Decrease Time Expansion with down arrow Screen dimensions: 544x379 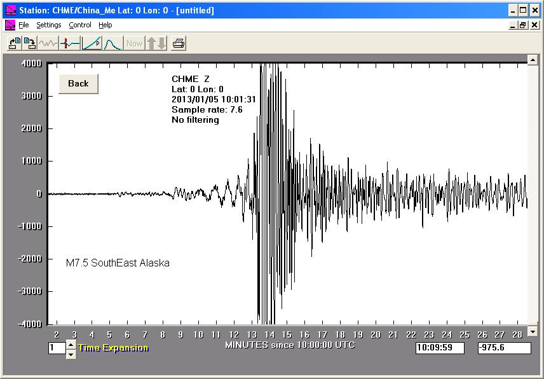tap(71, 354)
